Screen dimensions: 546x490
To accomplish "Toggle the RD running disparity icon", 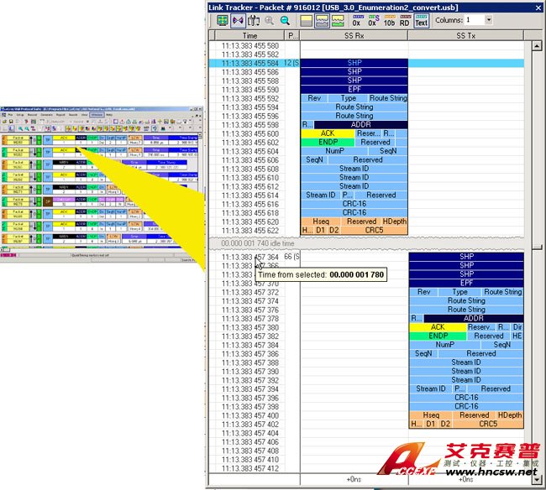I will (x=405, y=21).
